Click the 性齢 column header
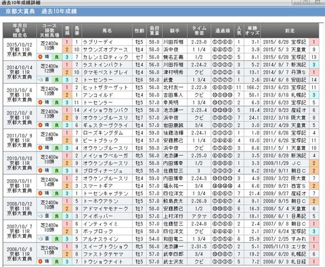Viewport: 325px width, 267px height. tap(139, 30)
